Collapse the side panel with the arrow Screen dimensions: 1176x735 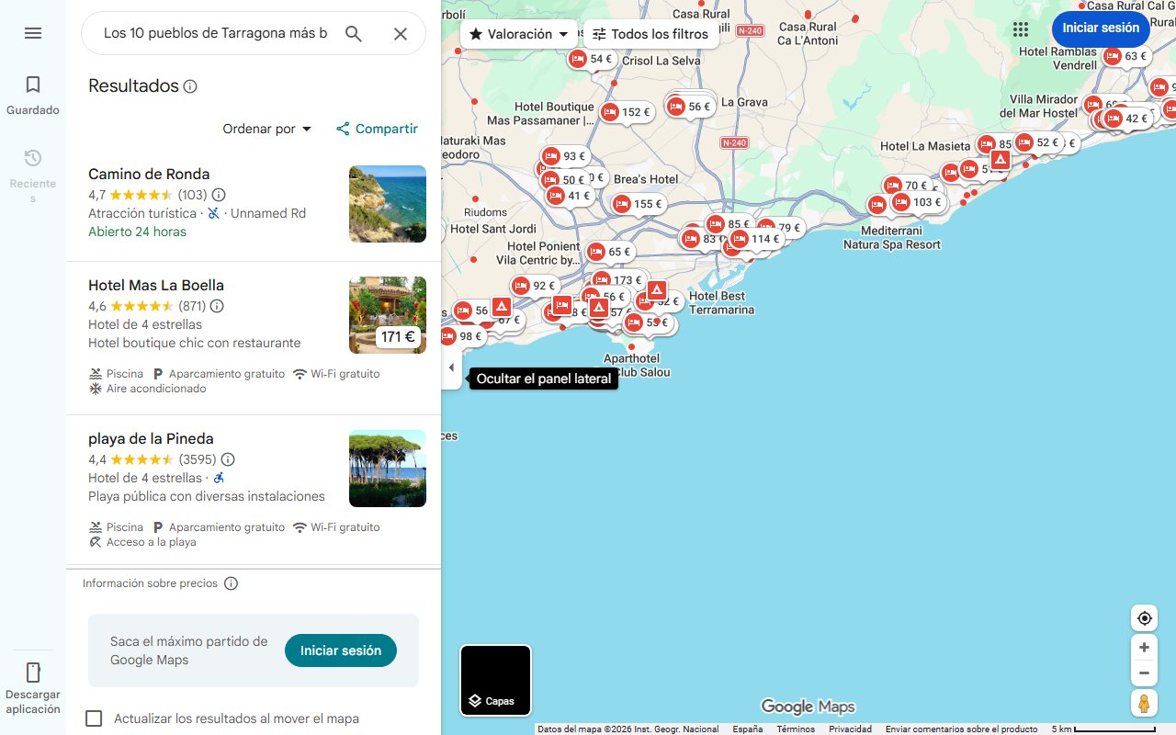coord(451,367)
